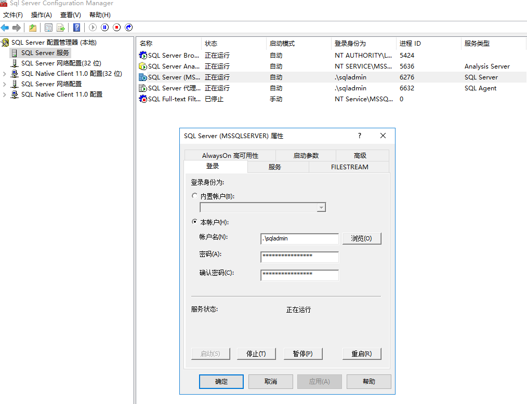
Task: Click the Stop service icon with red square
Action: pyautogui.click(x=116, y=27)
